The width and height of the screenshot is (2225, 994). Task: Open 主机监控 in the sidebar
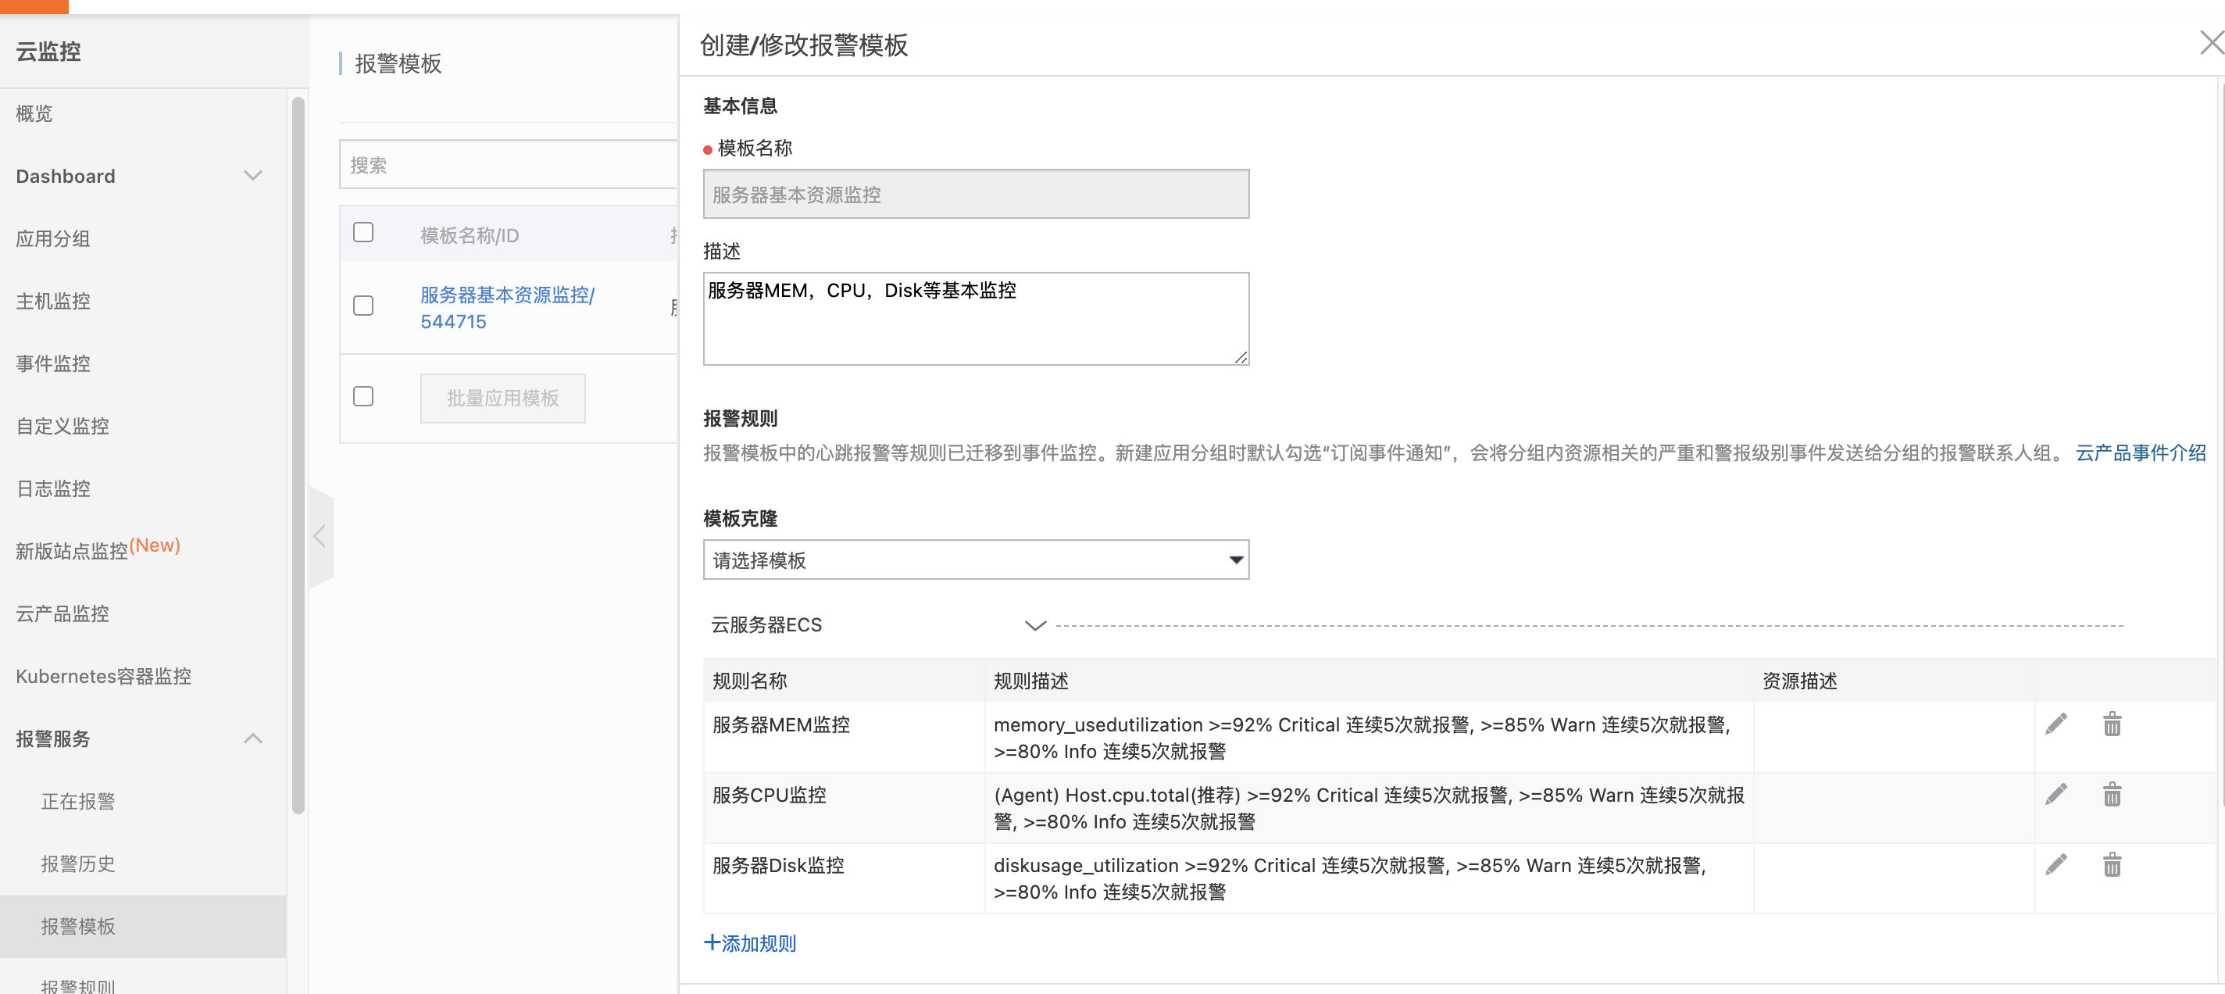[52, 302]
